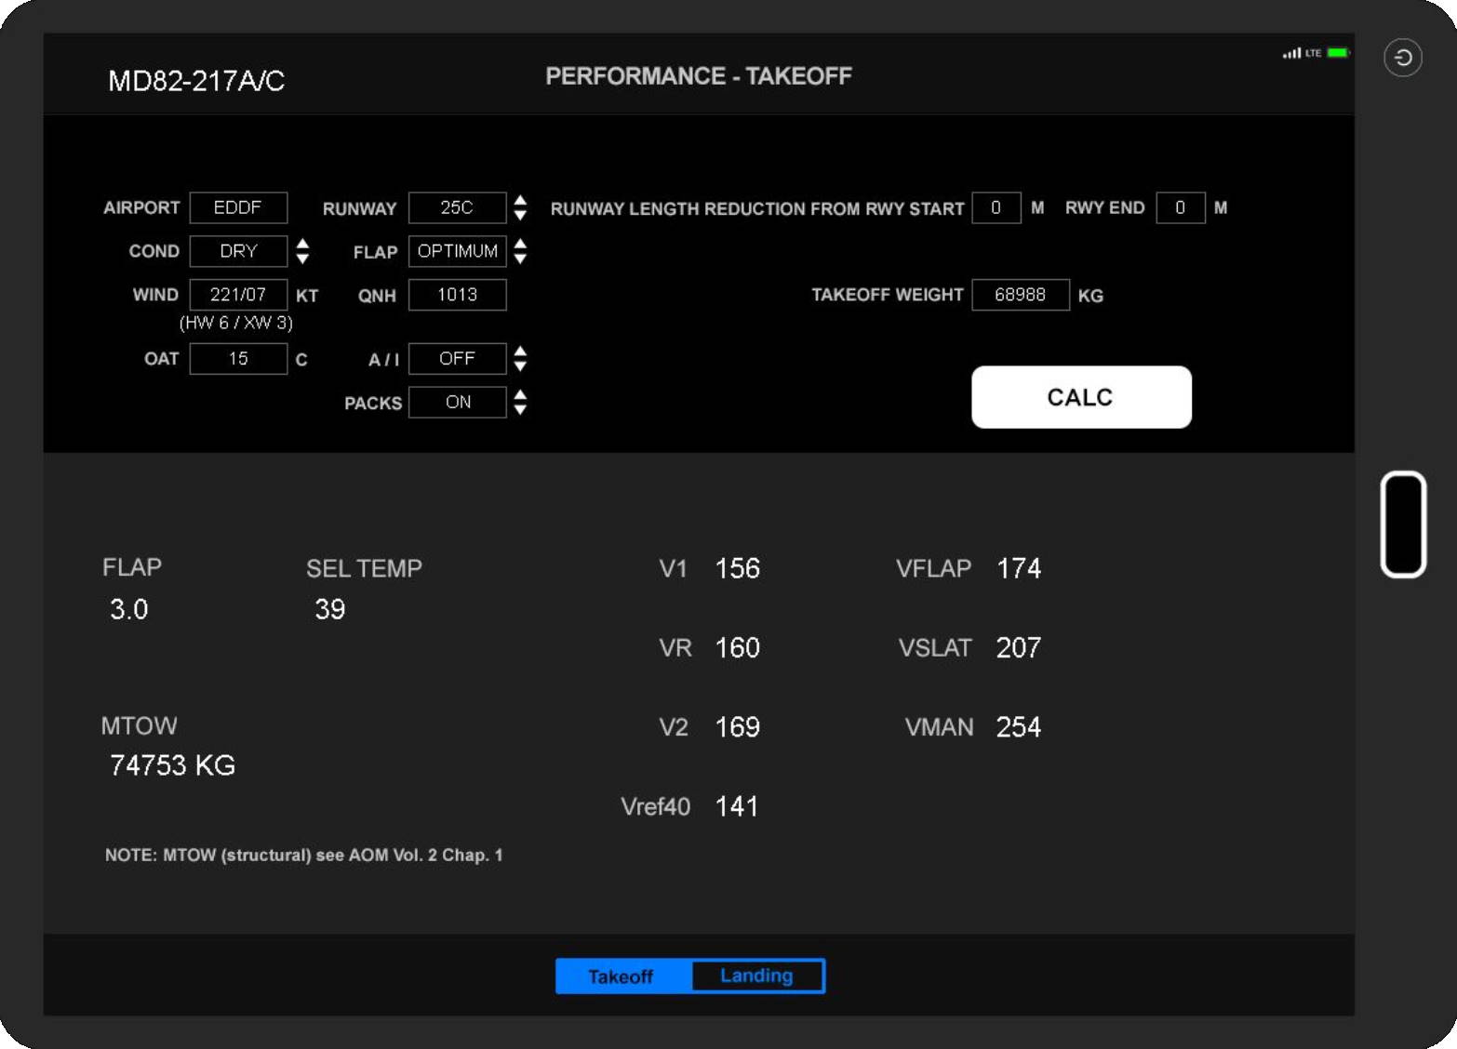Screen dimensions: 1457x1049
Task: Click A/I down arrow
Action: (520, 366)
